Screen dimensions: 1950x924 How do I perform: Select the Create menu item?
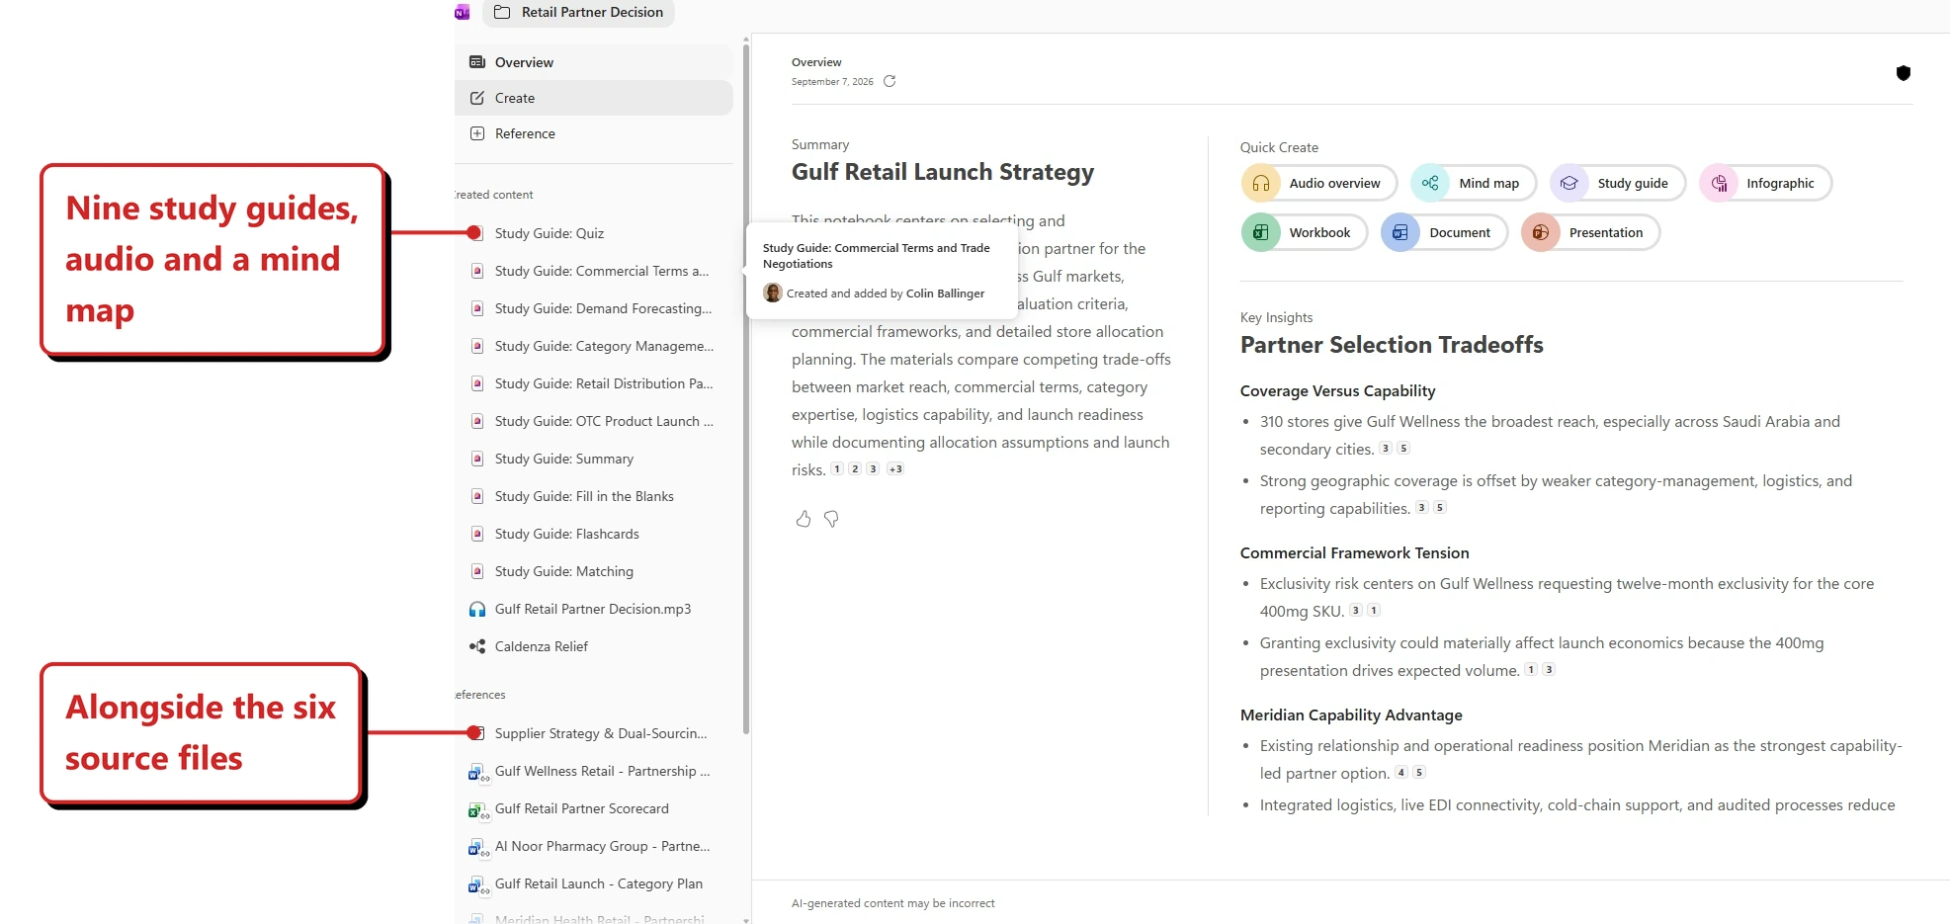[x=593, y=98]
